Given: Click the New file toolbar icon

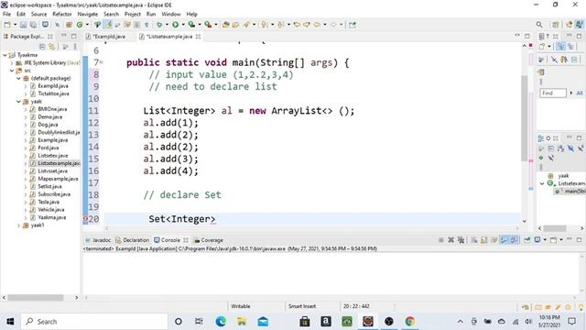Looking at the screenshot, I should pos(7,25).
